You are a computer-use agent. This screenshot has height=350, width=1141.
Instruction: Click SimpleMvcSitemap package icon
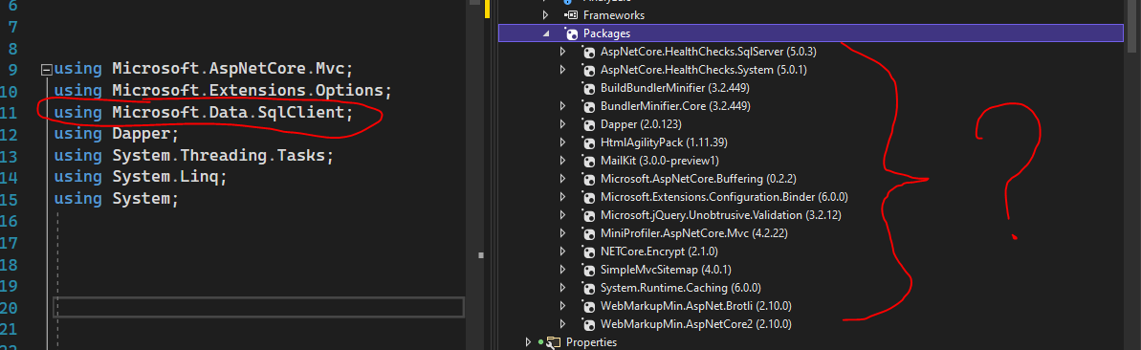pyautogui.click(x=589, y=270)
